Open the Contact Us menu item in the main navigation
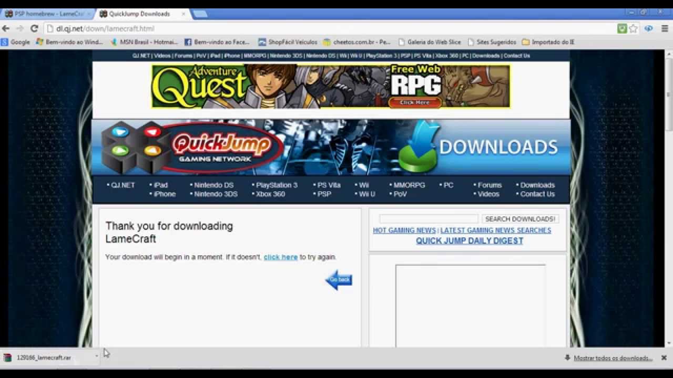This screenshot has height=378, width=673. (537, 194)
